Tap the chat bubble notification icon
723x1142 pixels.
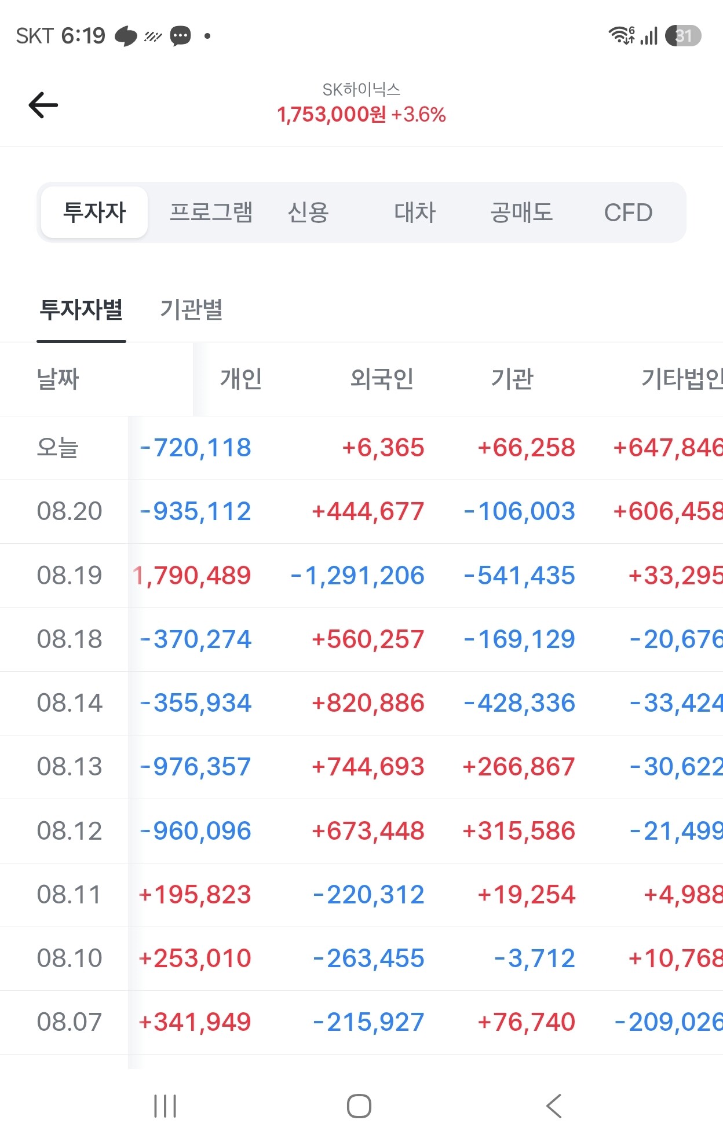[180, 36]
